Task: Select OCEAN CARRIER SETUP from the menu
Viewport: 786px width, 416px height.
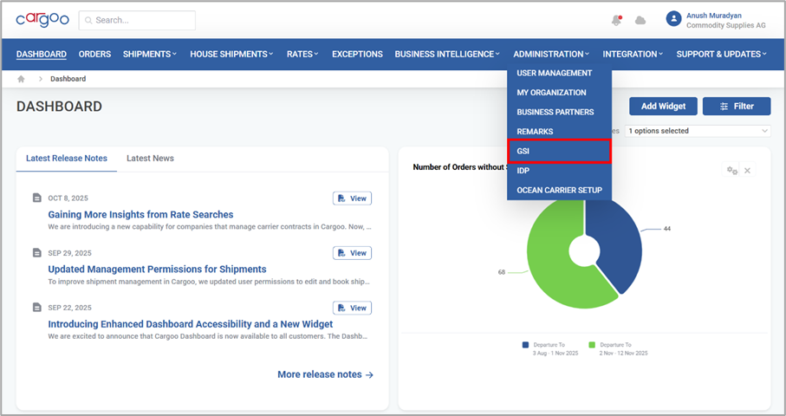Action: (x=559, y=190)
